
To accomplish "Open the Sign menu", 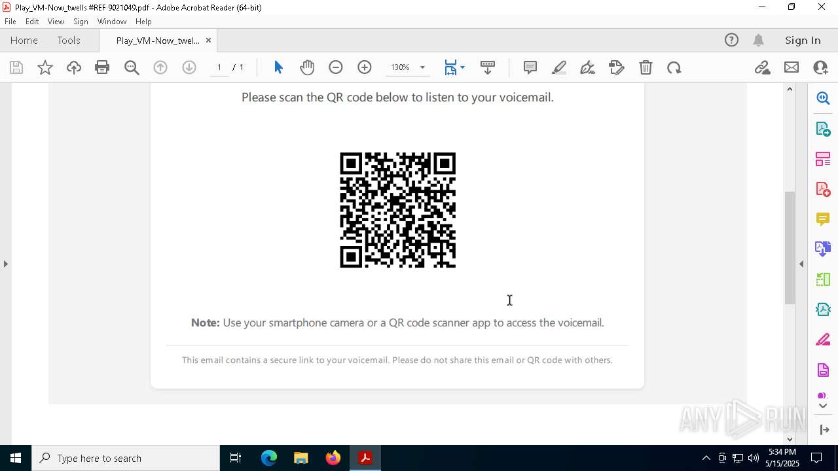I will (x=81, y=22).
